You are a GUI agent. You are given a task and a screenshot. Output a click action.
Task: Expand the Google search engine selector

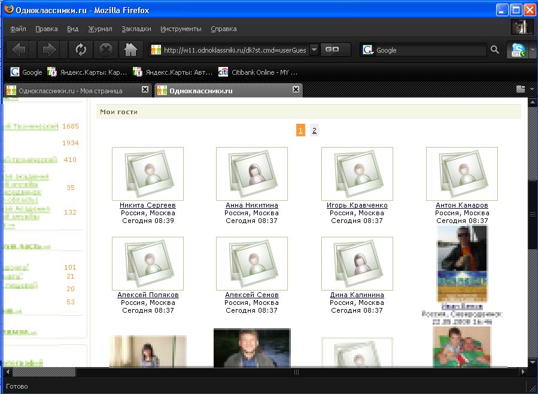368,50
